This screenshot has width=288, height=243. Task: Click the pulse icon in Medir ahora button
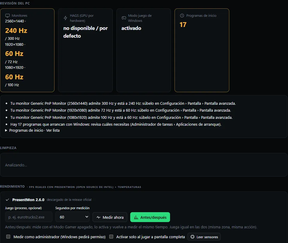98,217
